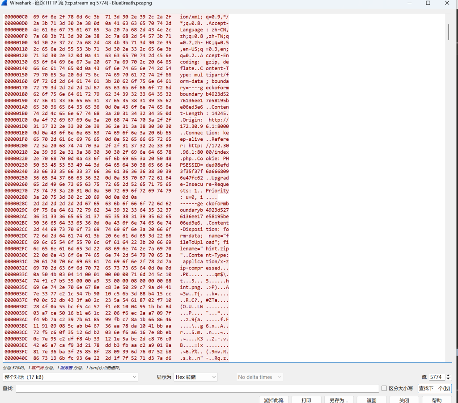The width and height of the screenshot is (458, 403).
Task: Open the 整个对话 (17 kB) dropdown
Action: [x=70, y=377]
